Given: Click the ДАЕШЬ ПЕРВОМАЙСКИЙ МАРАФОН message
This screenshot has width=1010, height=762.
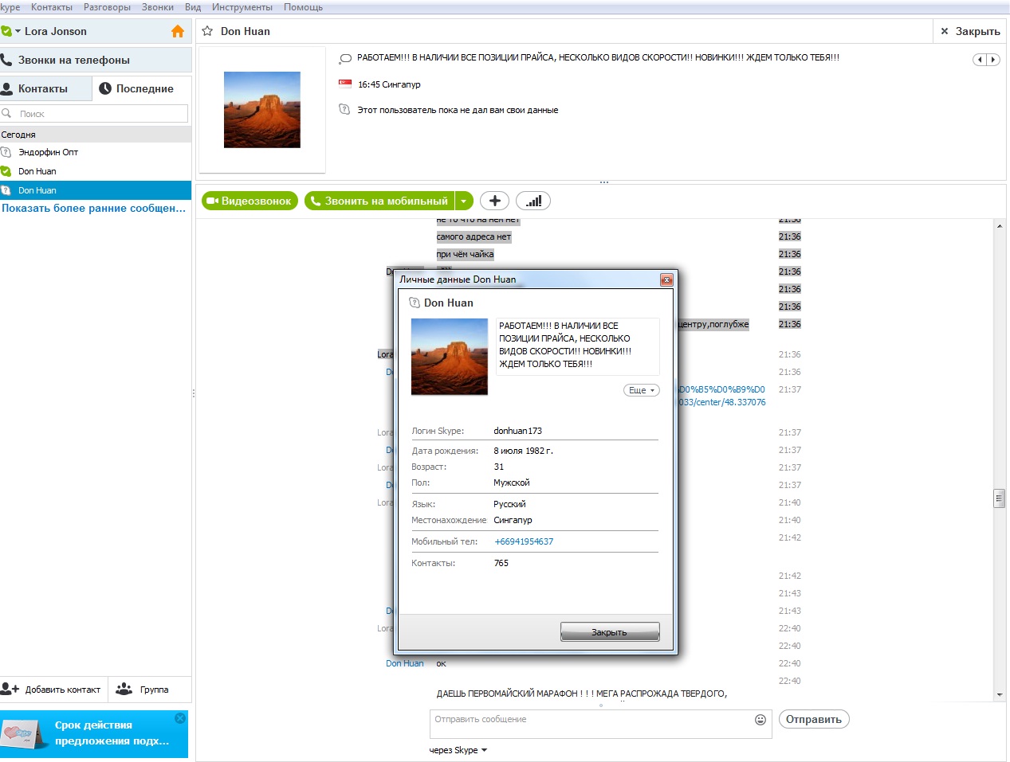Looking at the screenshot, I should click(582, 694).
